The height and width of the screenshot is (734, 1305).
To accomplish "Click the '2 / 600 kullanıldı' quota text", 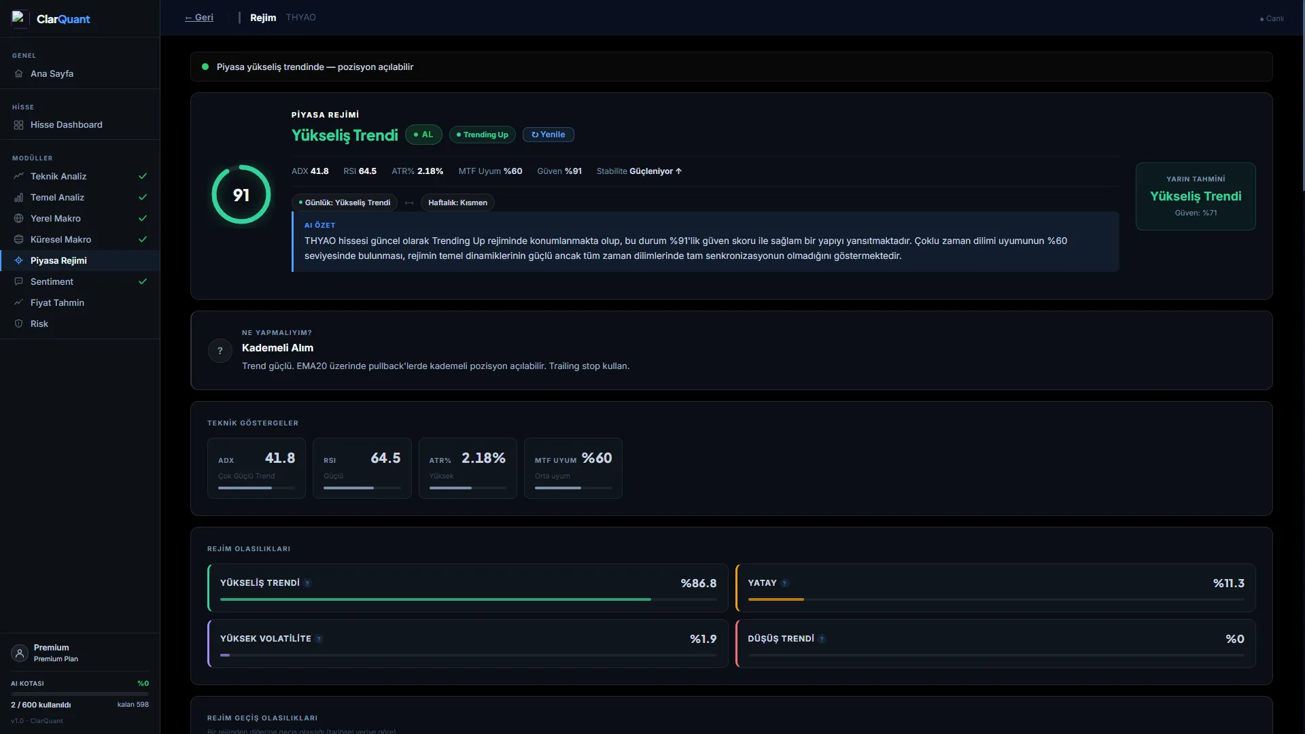I will coord(41,705).
